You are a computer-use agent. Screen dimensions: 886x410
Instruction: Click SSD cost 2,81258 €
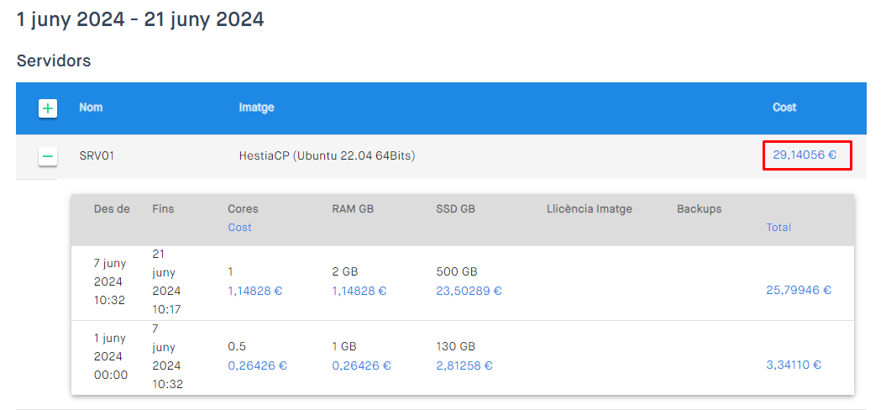464,365
